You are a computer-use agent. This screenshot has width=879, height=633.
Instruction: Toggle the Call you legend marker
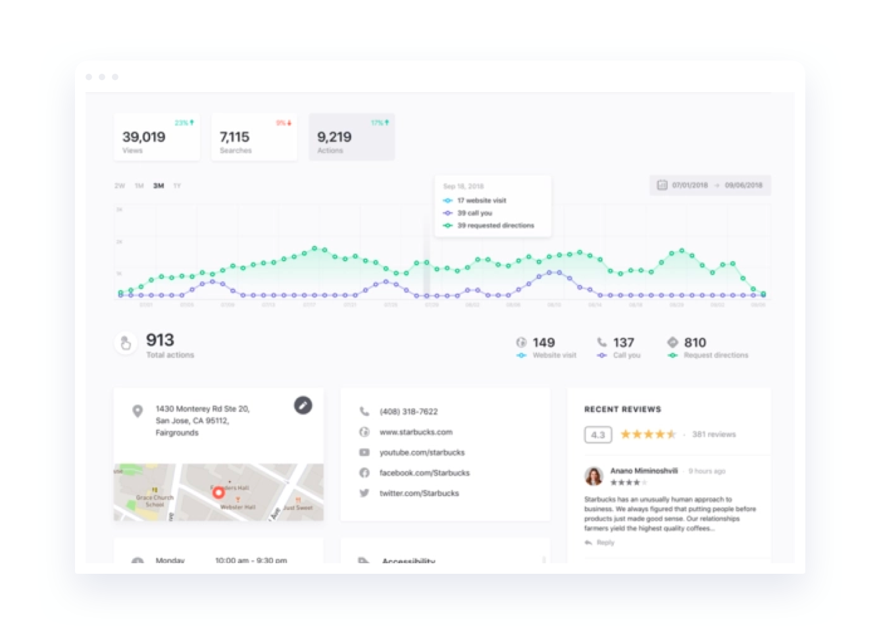click(601, 355)
